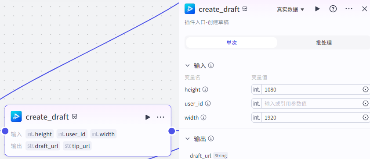The height and width of the screenshot is (159, 370).
Task: Click plugin icon next to panel title
Action: pos(245,9)
